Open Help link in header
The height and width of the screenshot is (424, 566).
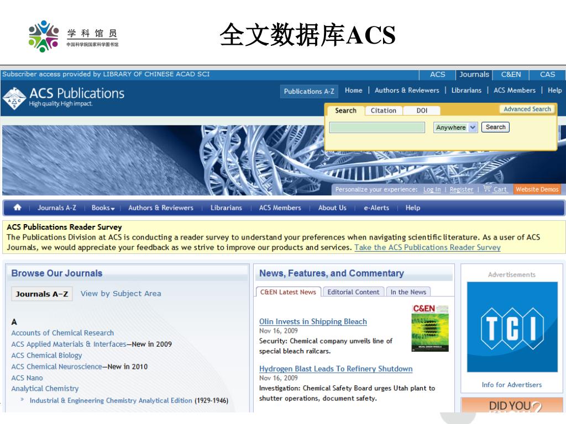(554, 90)
